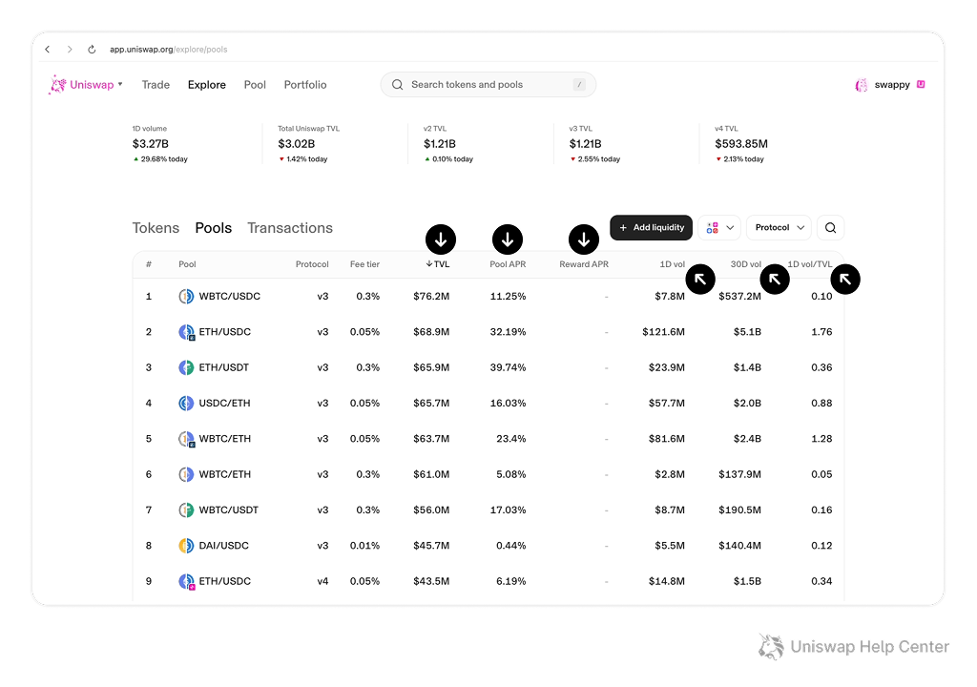The height and width of the screenshot is (687, 977).
Task: Click the WBTC/ETH 0.3% pool token icon
Action: click(x=186, y=474)
